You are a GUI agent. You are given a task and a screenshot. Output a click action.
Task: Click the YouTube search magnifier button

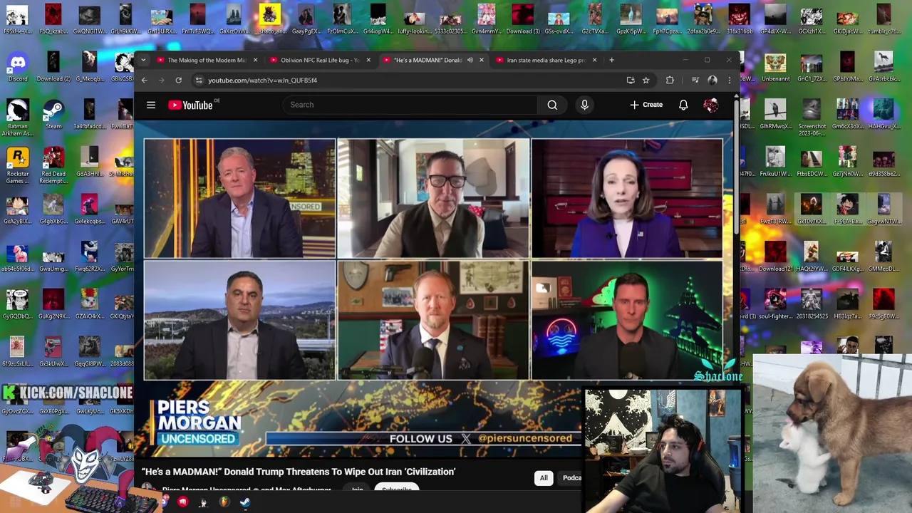click(x=552, y=105)
